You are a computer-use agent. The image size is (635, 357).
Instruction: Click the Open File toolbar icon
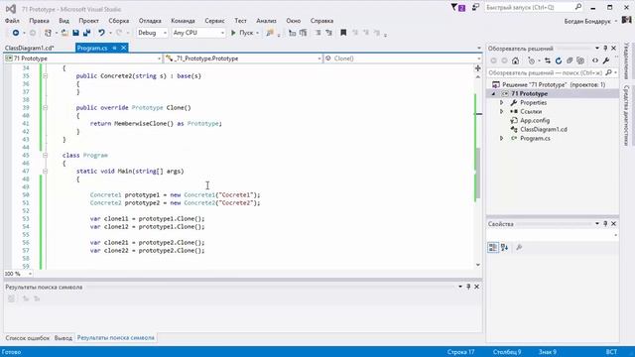coord(64,33)
